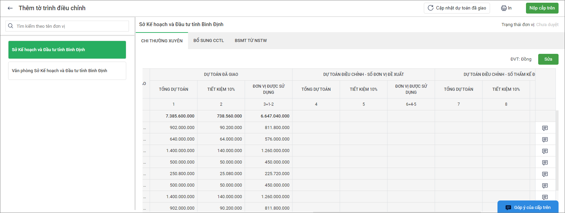Click the back arrow beside Thêm tờ trình điều chỉnh
Screen dimensions: 565x213
(x=10, y=8)
